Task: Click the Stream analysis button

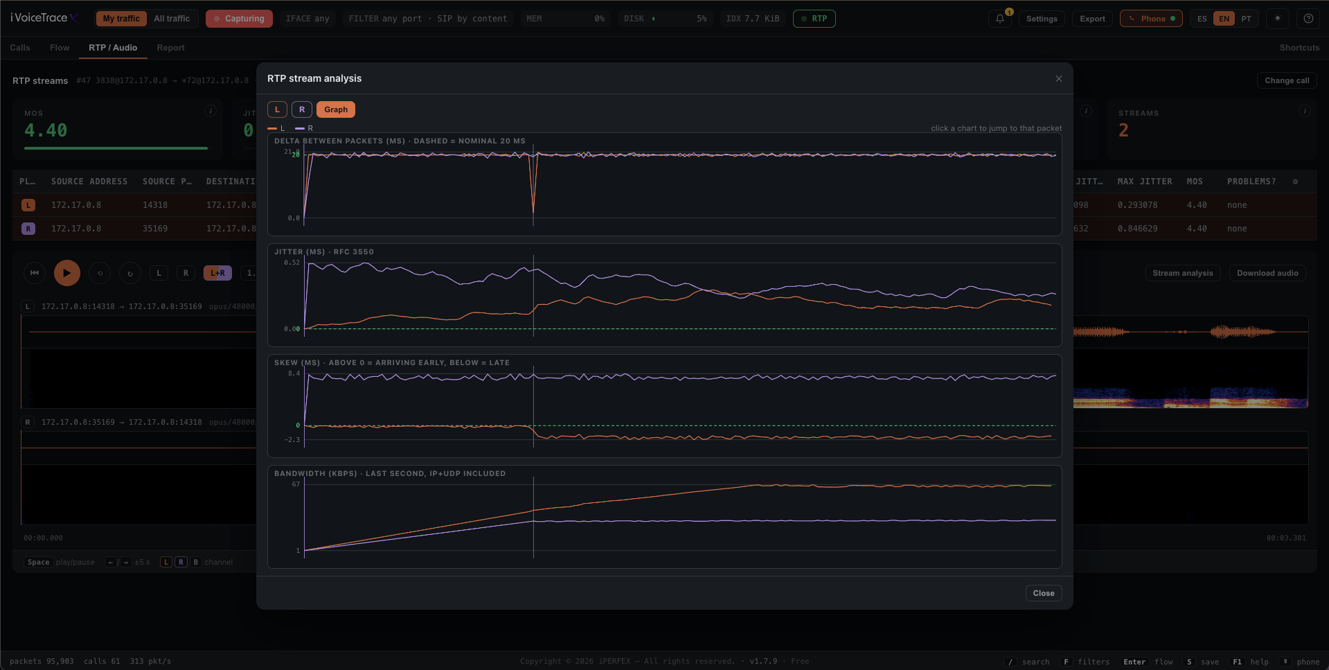Action: point(1182,273)
